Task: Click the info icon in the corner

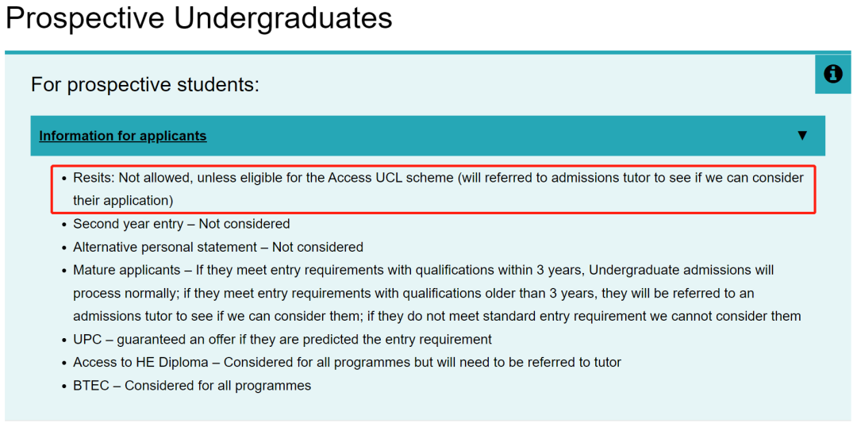Action: point(832,74)
